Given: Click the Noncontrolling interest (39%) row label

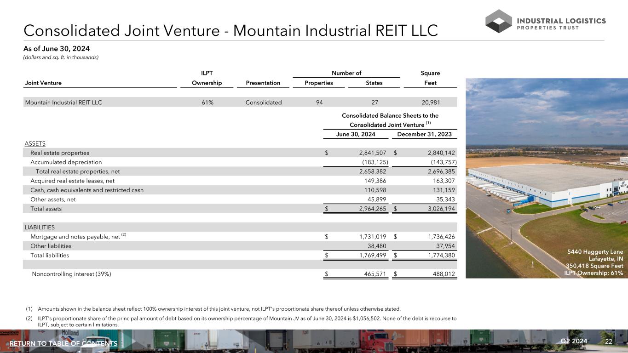Looking at the screenshot, I should [x=71, y=274].
